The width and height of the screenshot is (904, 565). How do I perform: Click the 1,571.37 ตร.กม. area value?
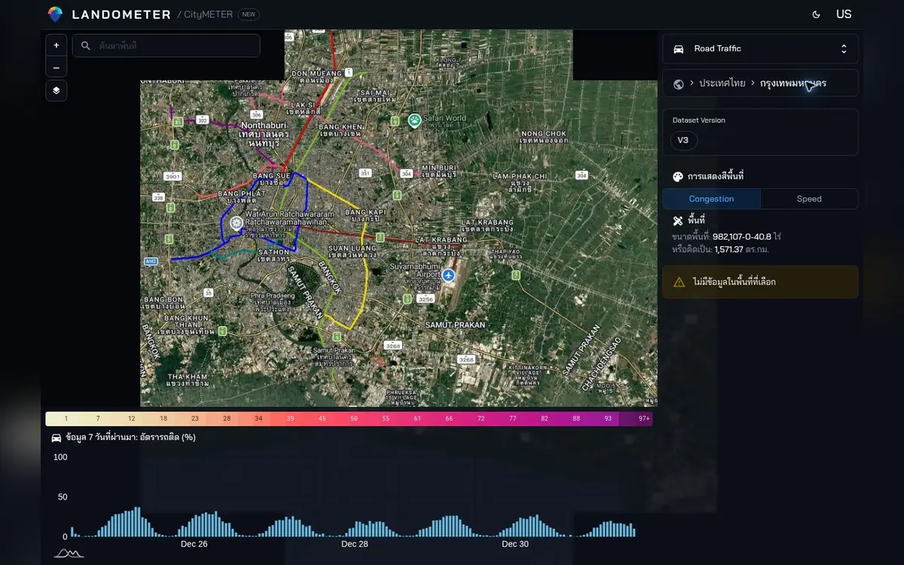pyautogui.click(x=741, y=249)
